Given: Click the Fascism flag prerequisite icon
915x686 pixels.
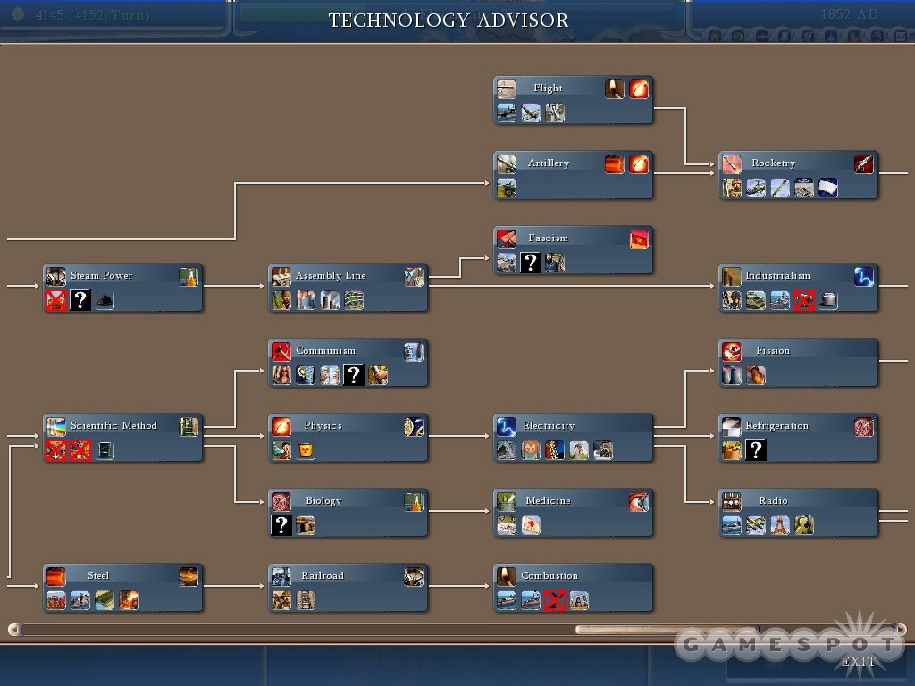Looking at the screenshot, I should click(x=639, y=239).
